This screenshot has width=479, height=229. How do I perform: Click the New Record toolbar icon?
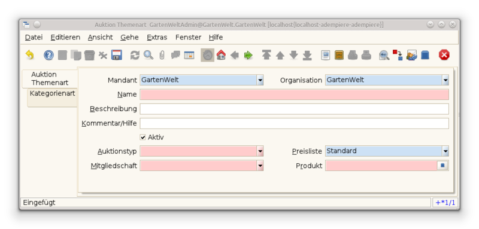[62, 55]
